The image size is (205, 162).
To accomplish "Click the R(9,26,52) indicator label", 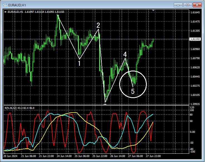I will [19, 108].
